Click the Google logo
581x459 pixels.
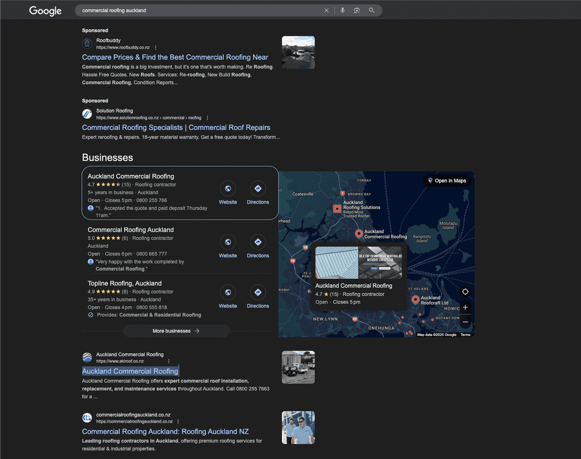tap(45, 11)
